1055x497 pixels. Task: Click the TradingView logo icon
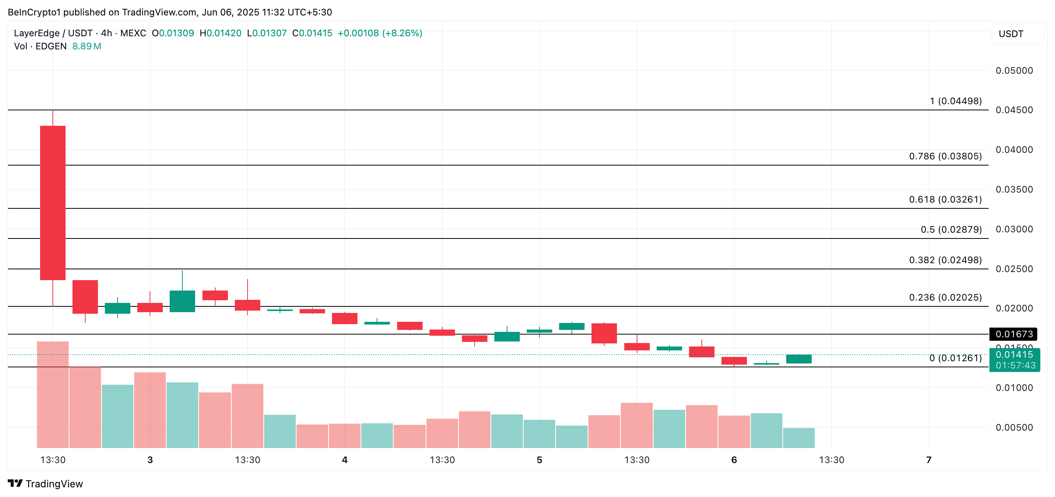(15, 483)
